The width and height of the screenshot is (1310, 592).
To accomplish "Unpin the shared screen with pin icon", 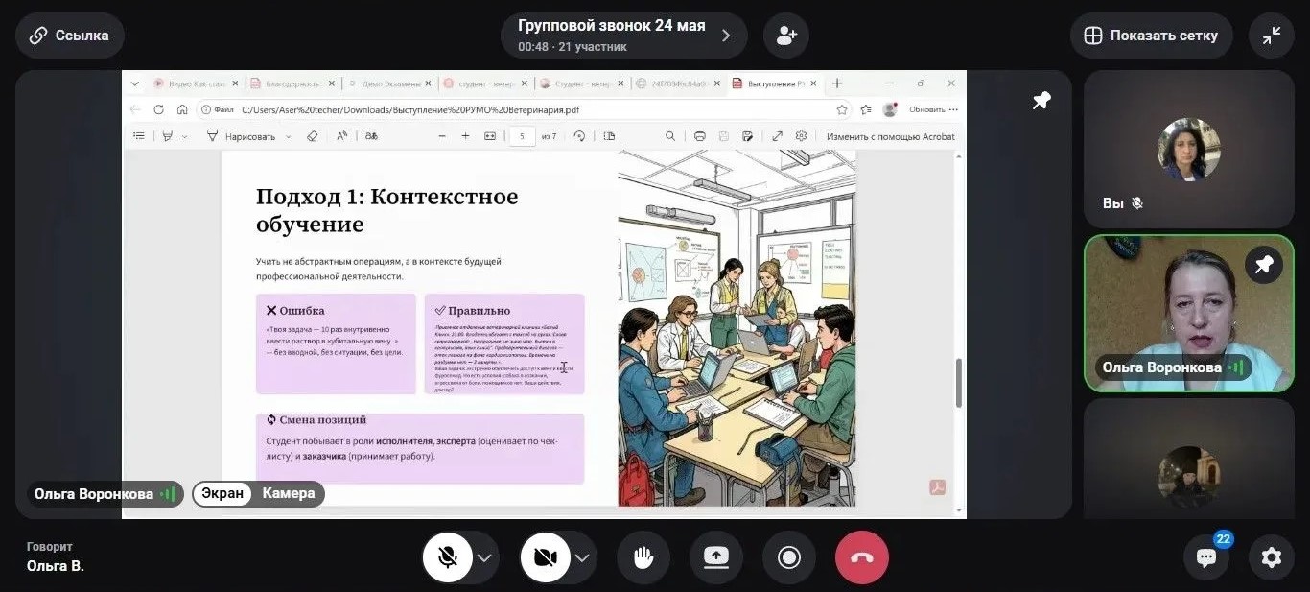I will coord(1041,101).
